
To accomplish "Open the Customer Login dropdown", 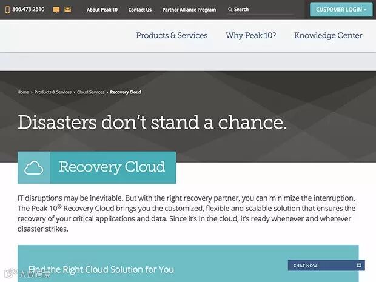I will click(x=341, y=10).
